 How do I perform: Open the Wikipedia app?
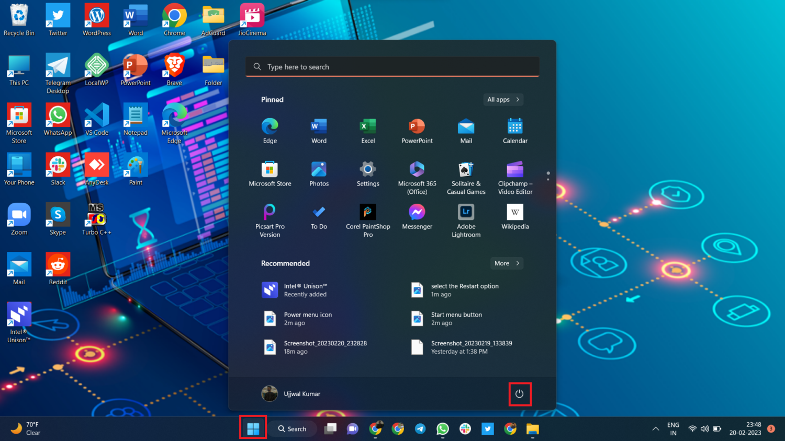click(515, 217)
